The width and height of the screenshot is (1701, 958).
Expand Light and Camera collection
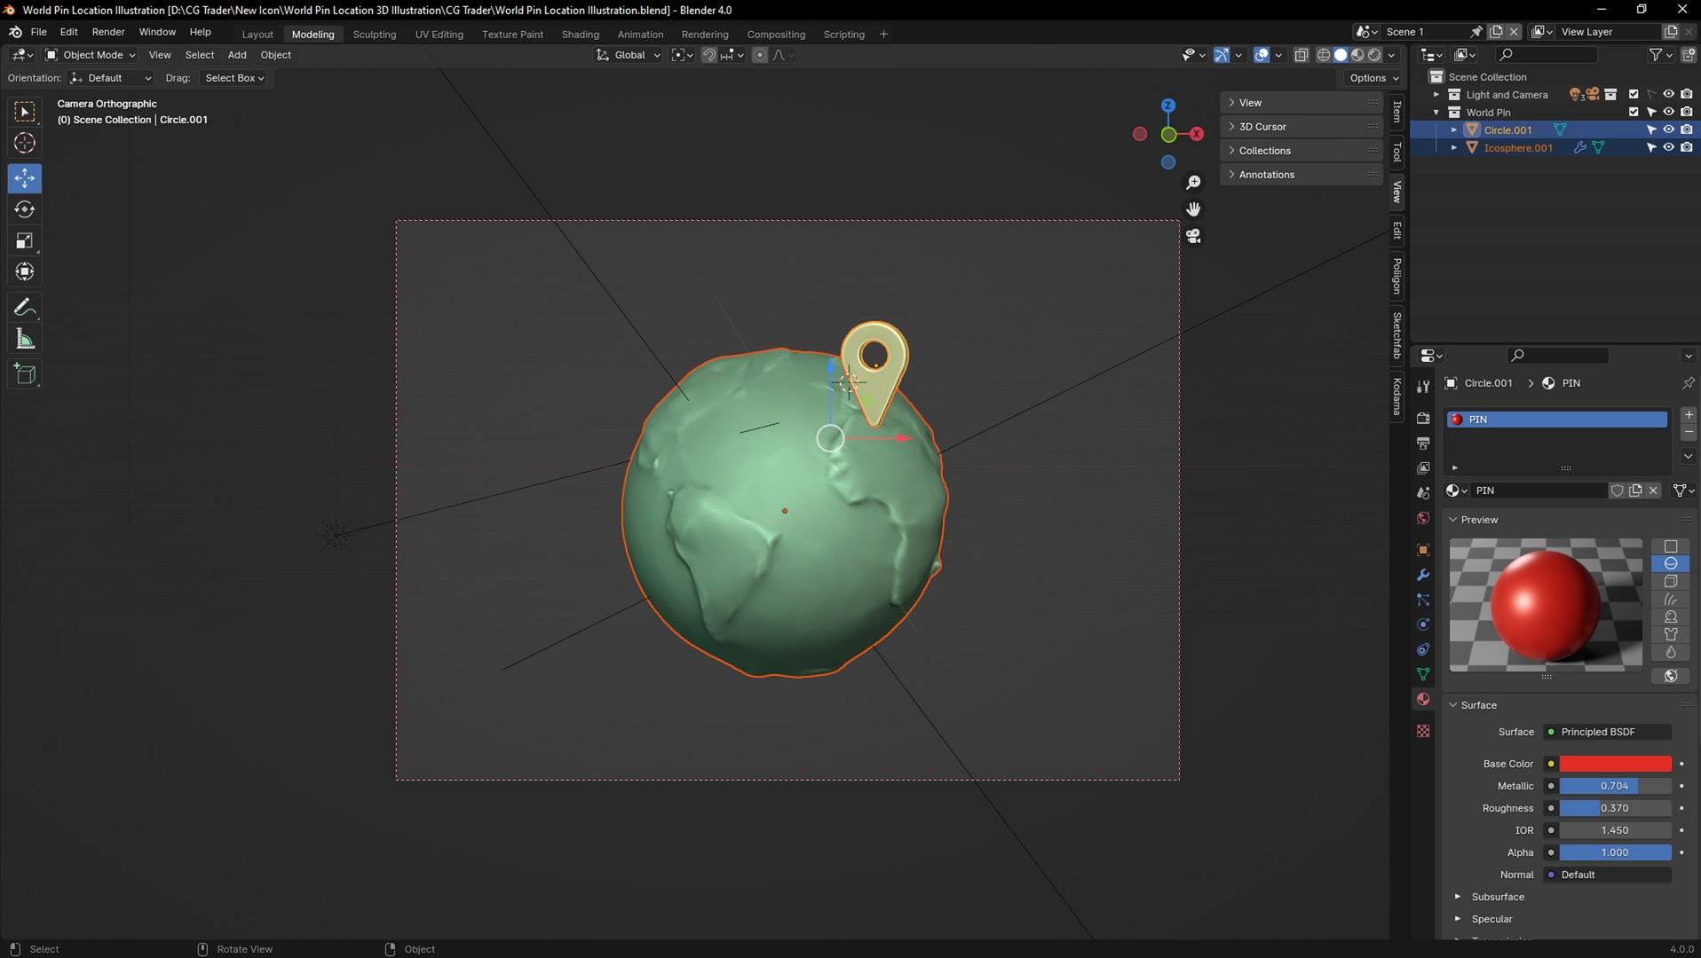pos(1436,94)
